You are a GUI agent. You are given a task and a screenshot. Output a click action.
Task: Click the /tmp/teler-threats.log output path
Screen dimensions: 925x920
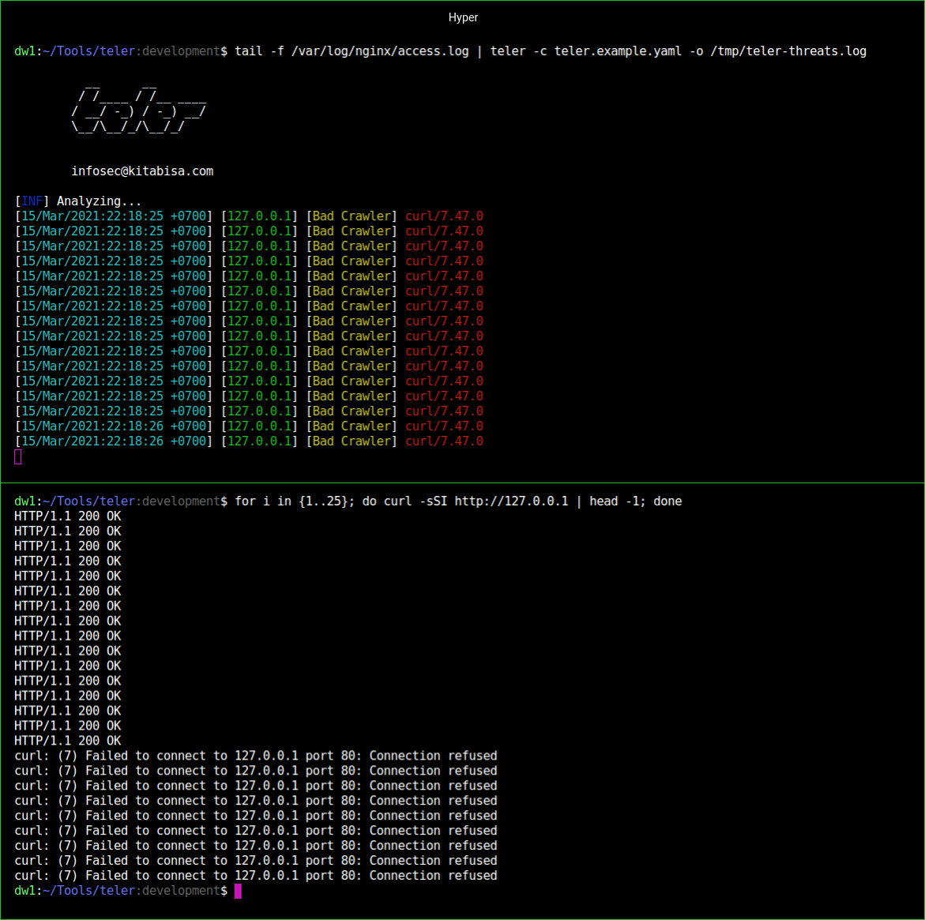point(788,51)
